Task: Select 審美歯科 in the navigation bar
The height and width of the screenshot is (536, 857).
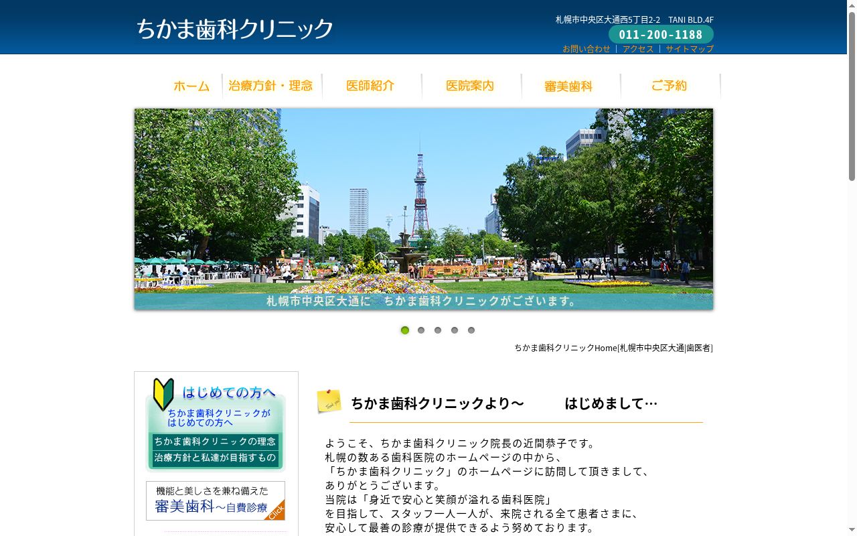Action: click(x=570, y=86)
